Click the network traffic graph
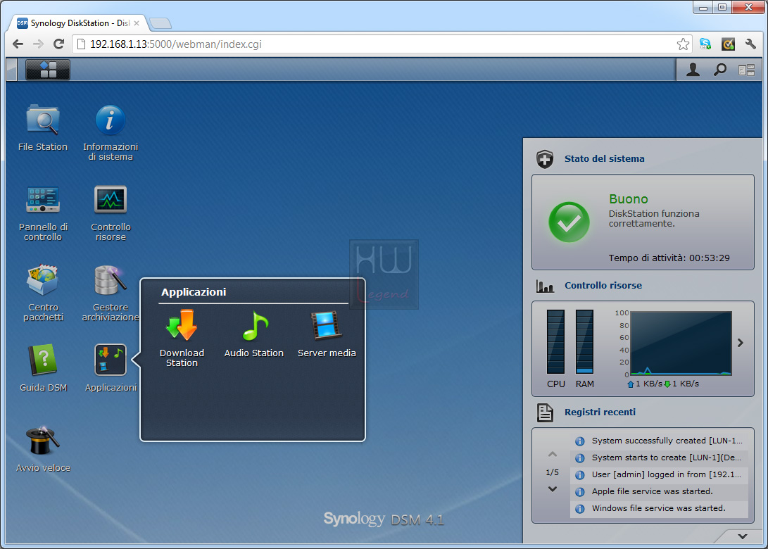Viewport: 768px width, 549px height. (681, 343)
